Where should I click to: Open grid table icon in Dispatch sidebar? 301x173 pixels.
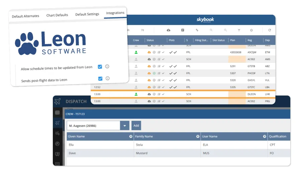(x=57, y=113)
